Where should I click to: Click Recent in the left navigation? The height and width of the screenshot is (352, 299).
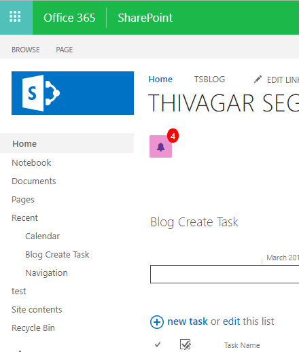[x=24, y=218]
